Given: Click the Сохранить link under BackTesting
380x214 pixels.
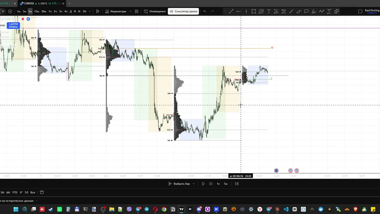Looking at the screenshot, I should point(372,13).
